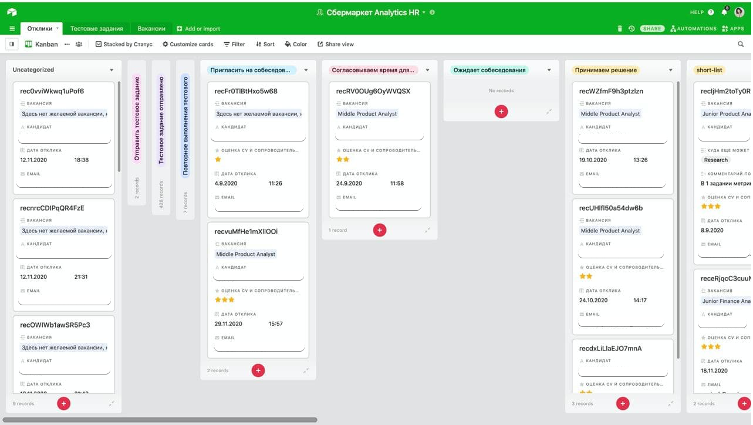This screenshot has height=425, width=753.
Task: Switch to the Вакансии tab
Action: pos(151,29)
